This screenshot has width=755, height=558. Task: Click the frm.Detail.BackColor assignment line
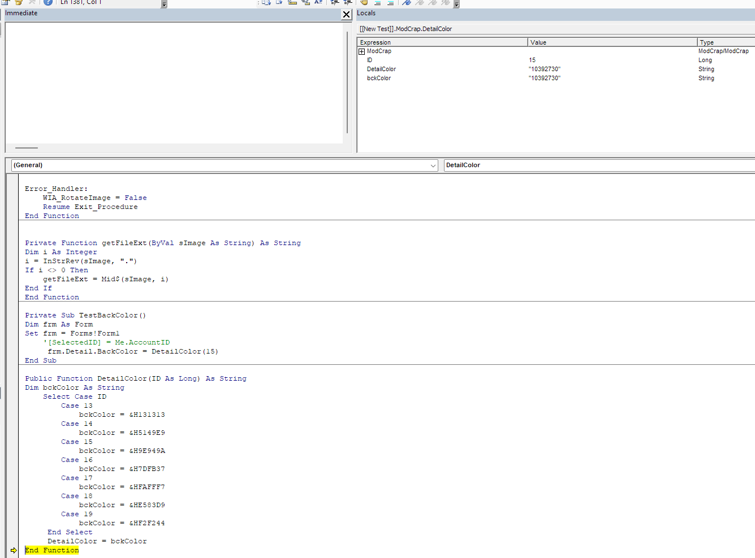tap(133, 352)
